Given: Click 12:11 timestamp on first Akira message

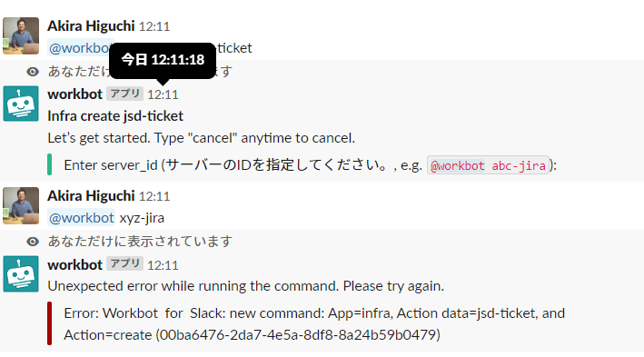Looking at the screenshot, I should click(154, 26).
